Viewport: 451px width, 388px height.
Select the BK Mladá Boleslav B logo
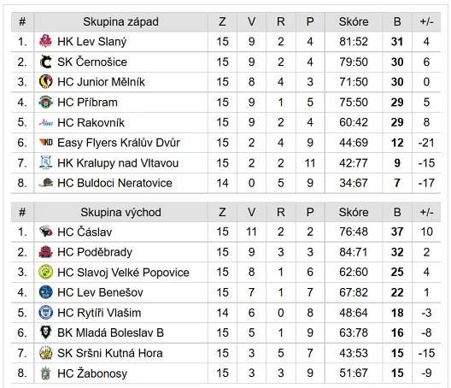click(45, 332)
